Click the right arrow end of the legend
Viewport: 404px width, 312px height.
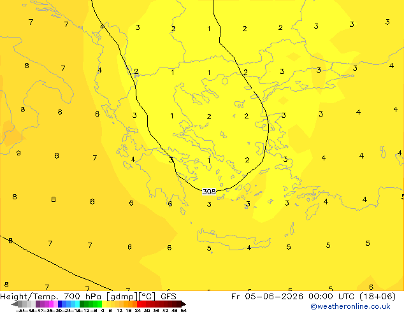click(x=184, y=304)
